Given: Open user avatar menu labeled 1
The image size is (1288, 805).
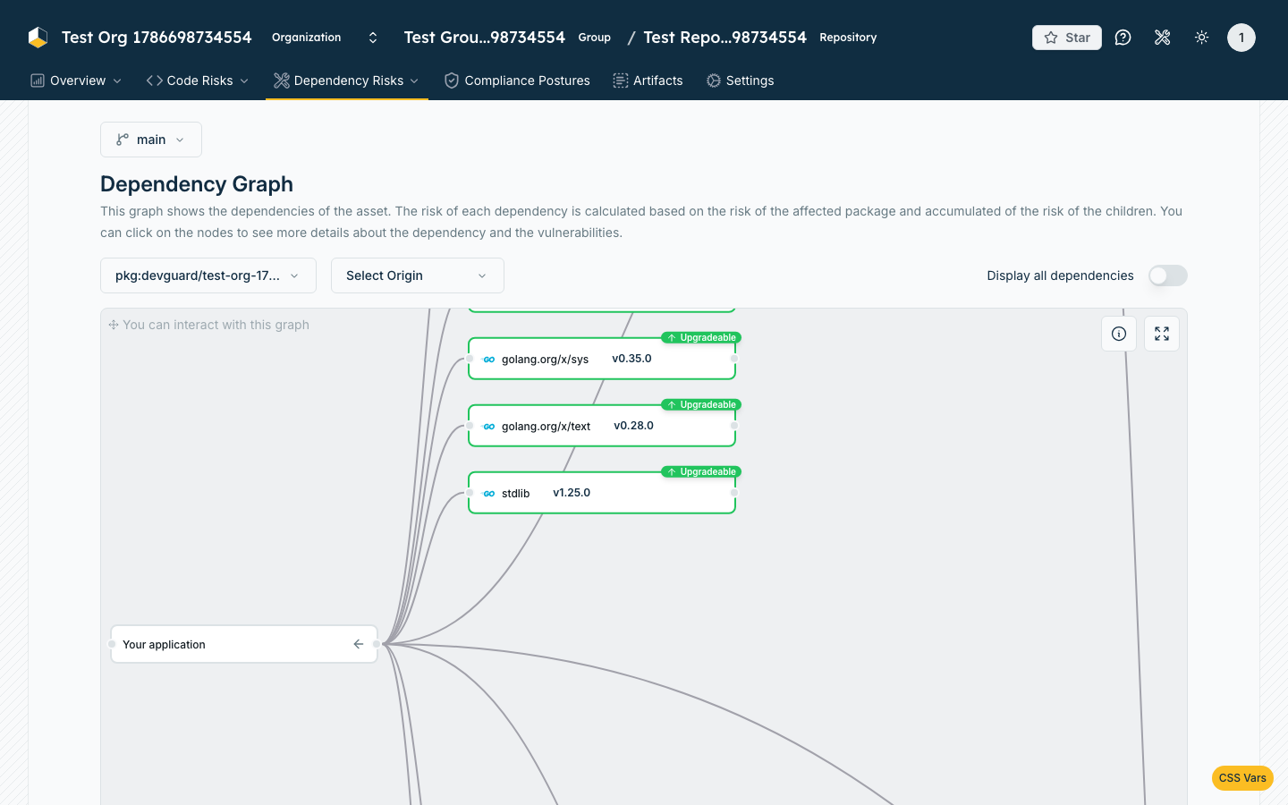Looking at the screenshot, I should (x=1241, y=38).
